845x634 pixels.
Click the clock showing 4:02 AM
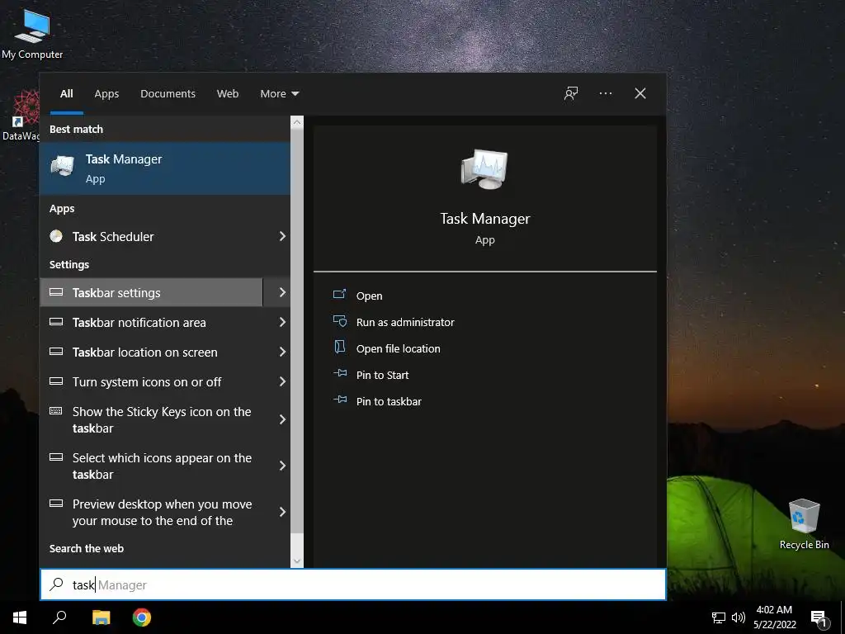[x=774, y=617]
